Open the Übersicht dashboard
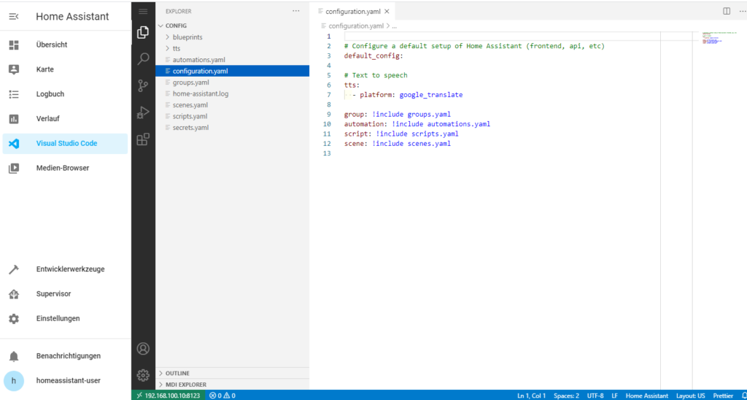Viewport: 747px width, 400px height. [65, 45]
